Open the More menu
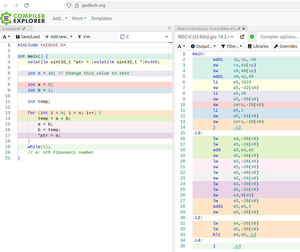The width and height of the screenshot is (300, 252). tap(79, 18)
